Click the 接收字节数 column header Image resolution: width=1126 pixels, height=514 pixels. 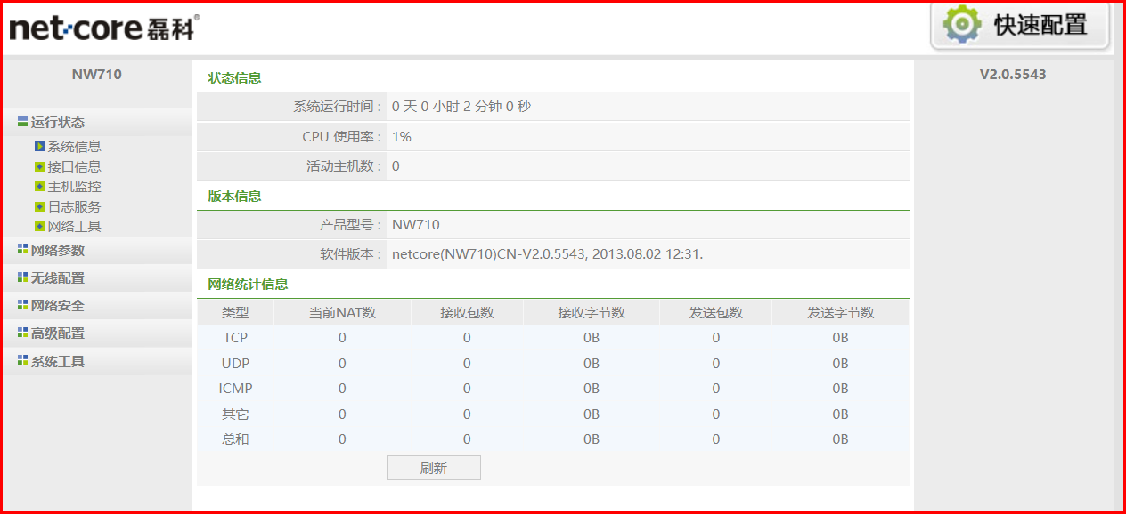592,313
